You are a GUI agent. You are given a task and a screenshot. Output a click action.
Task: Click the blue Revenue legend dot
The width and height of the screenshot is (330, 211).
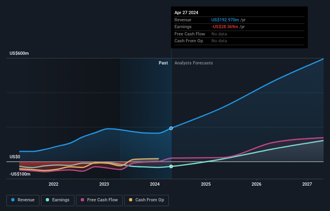tap(13, 200)
